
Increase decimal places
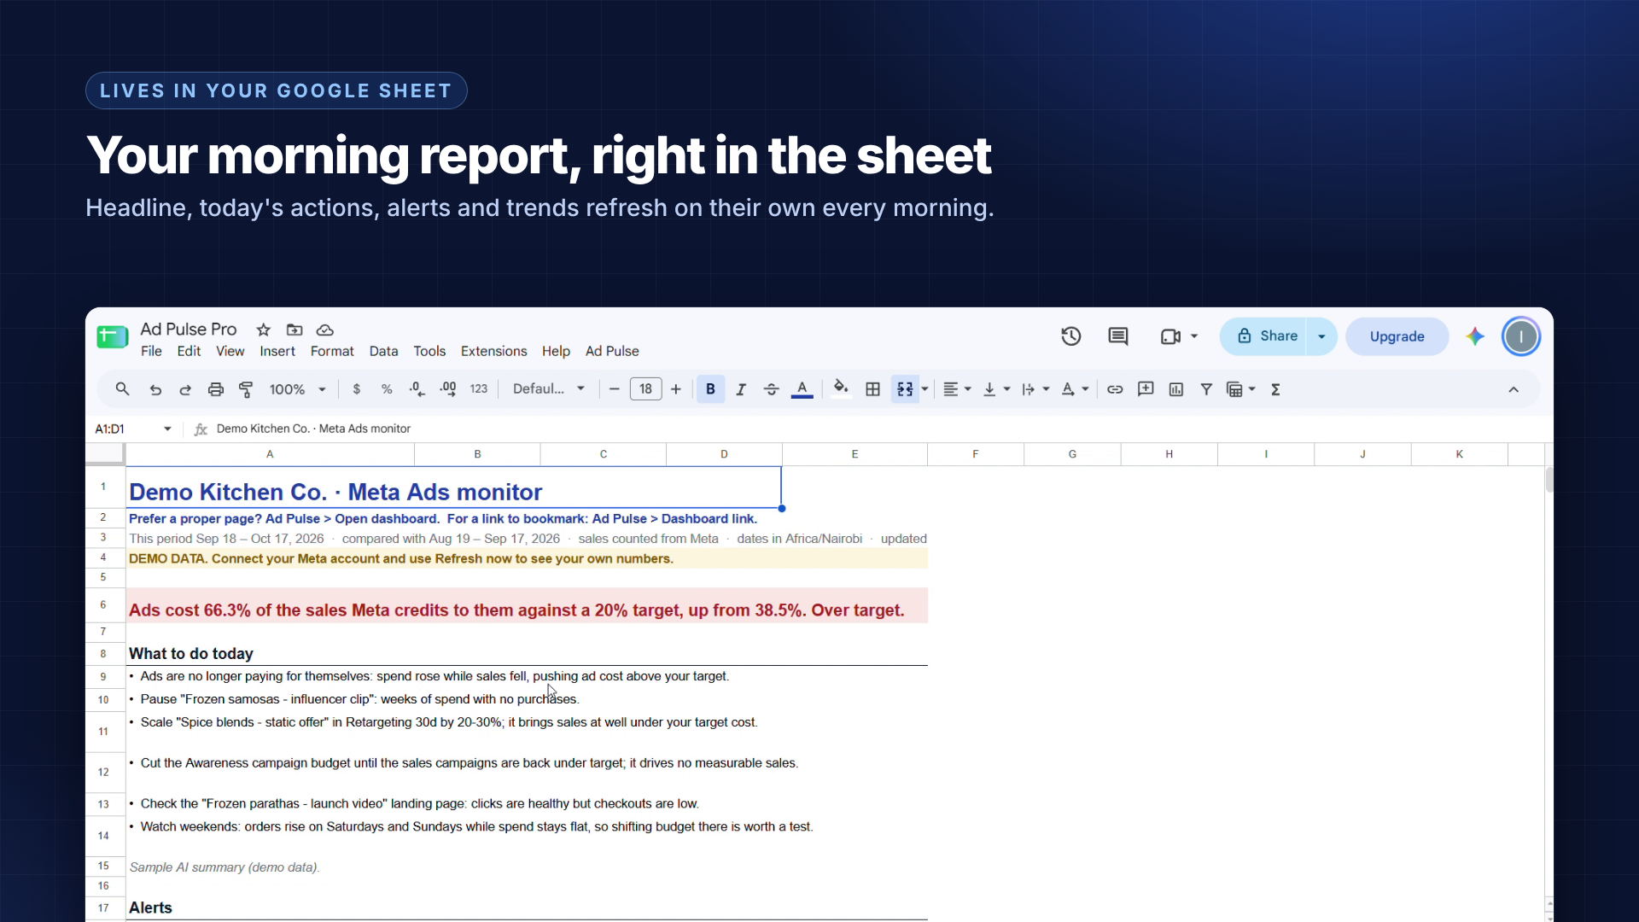pos(448,389)
